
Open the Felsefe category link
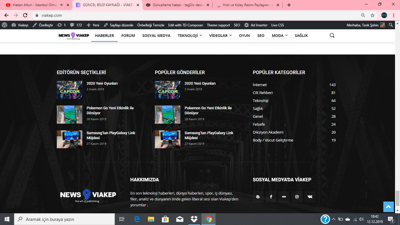259,124
